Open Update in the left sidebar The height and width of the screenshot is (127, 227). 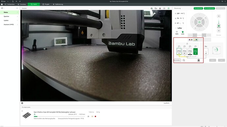[x=10, y=20]
